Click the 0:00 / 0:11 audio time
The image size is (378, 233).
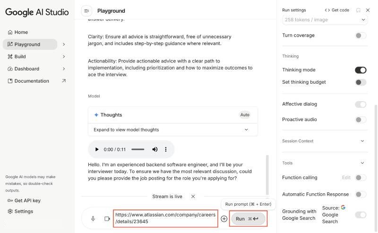coord(114,149)
